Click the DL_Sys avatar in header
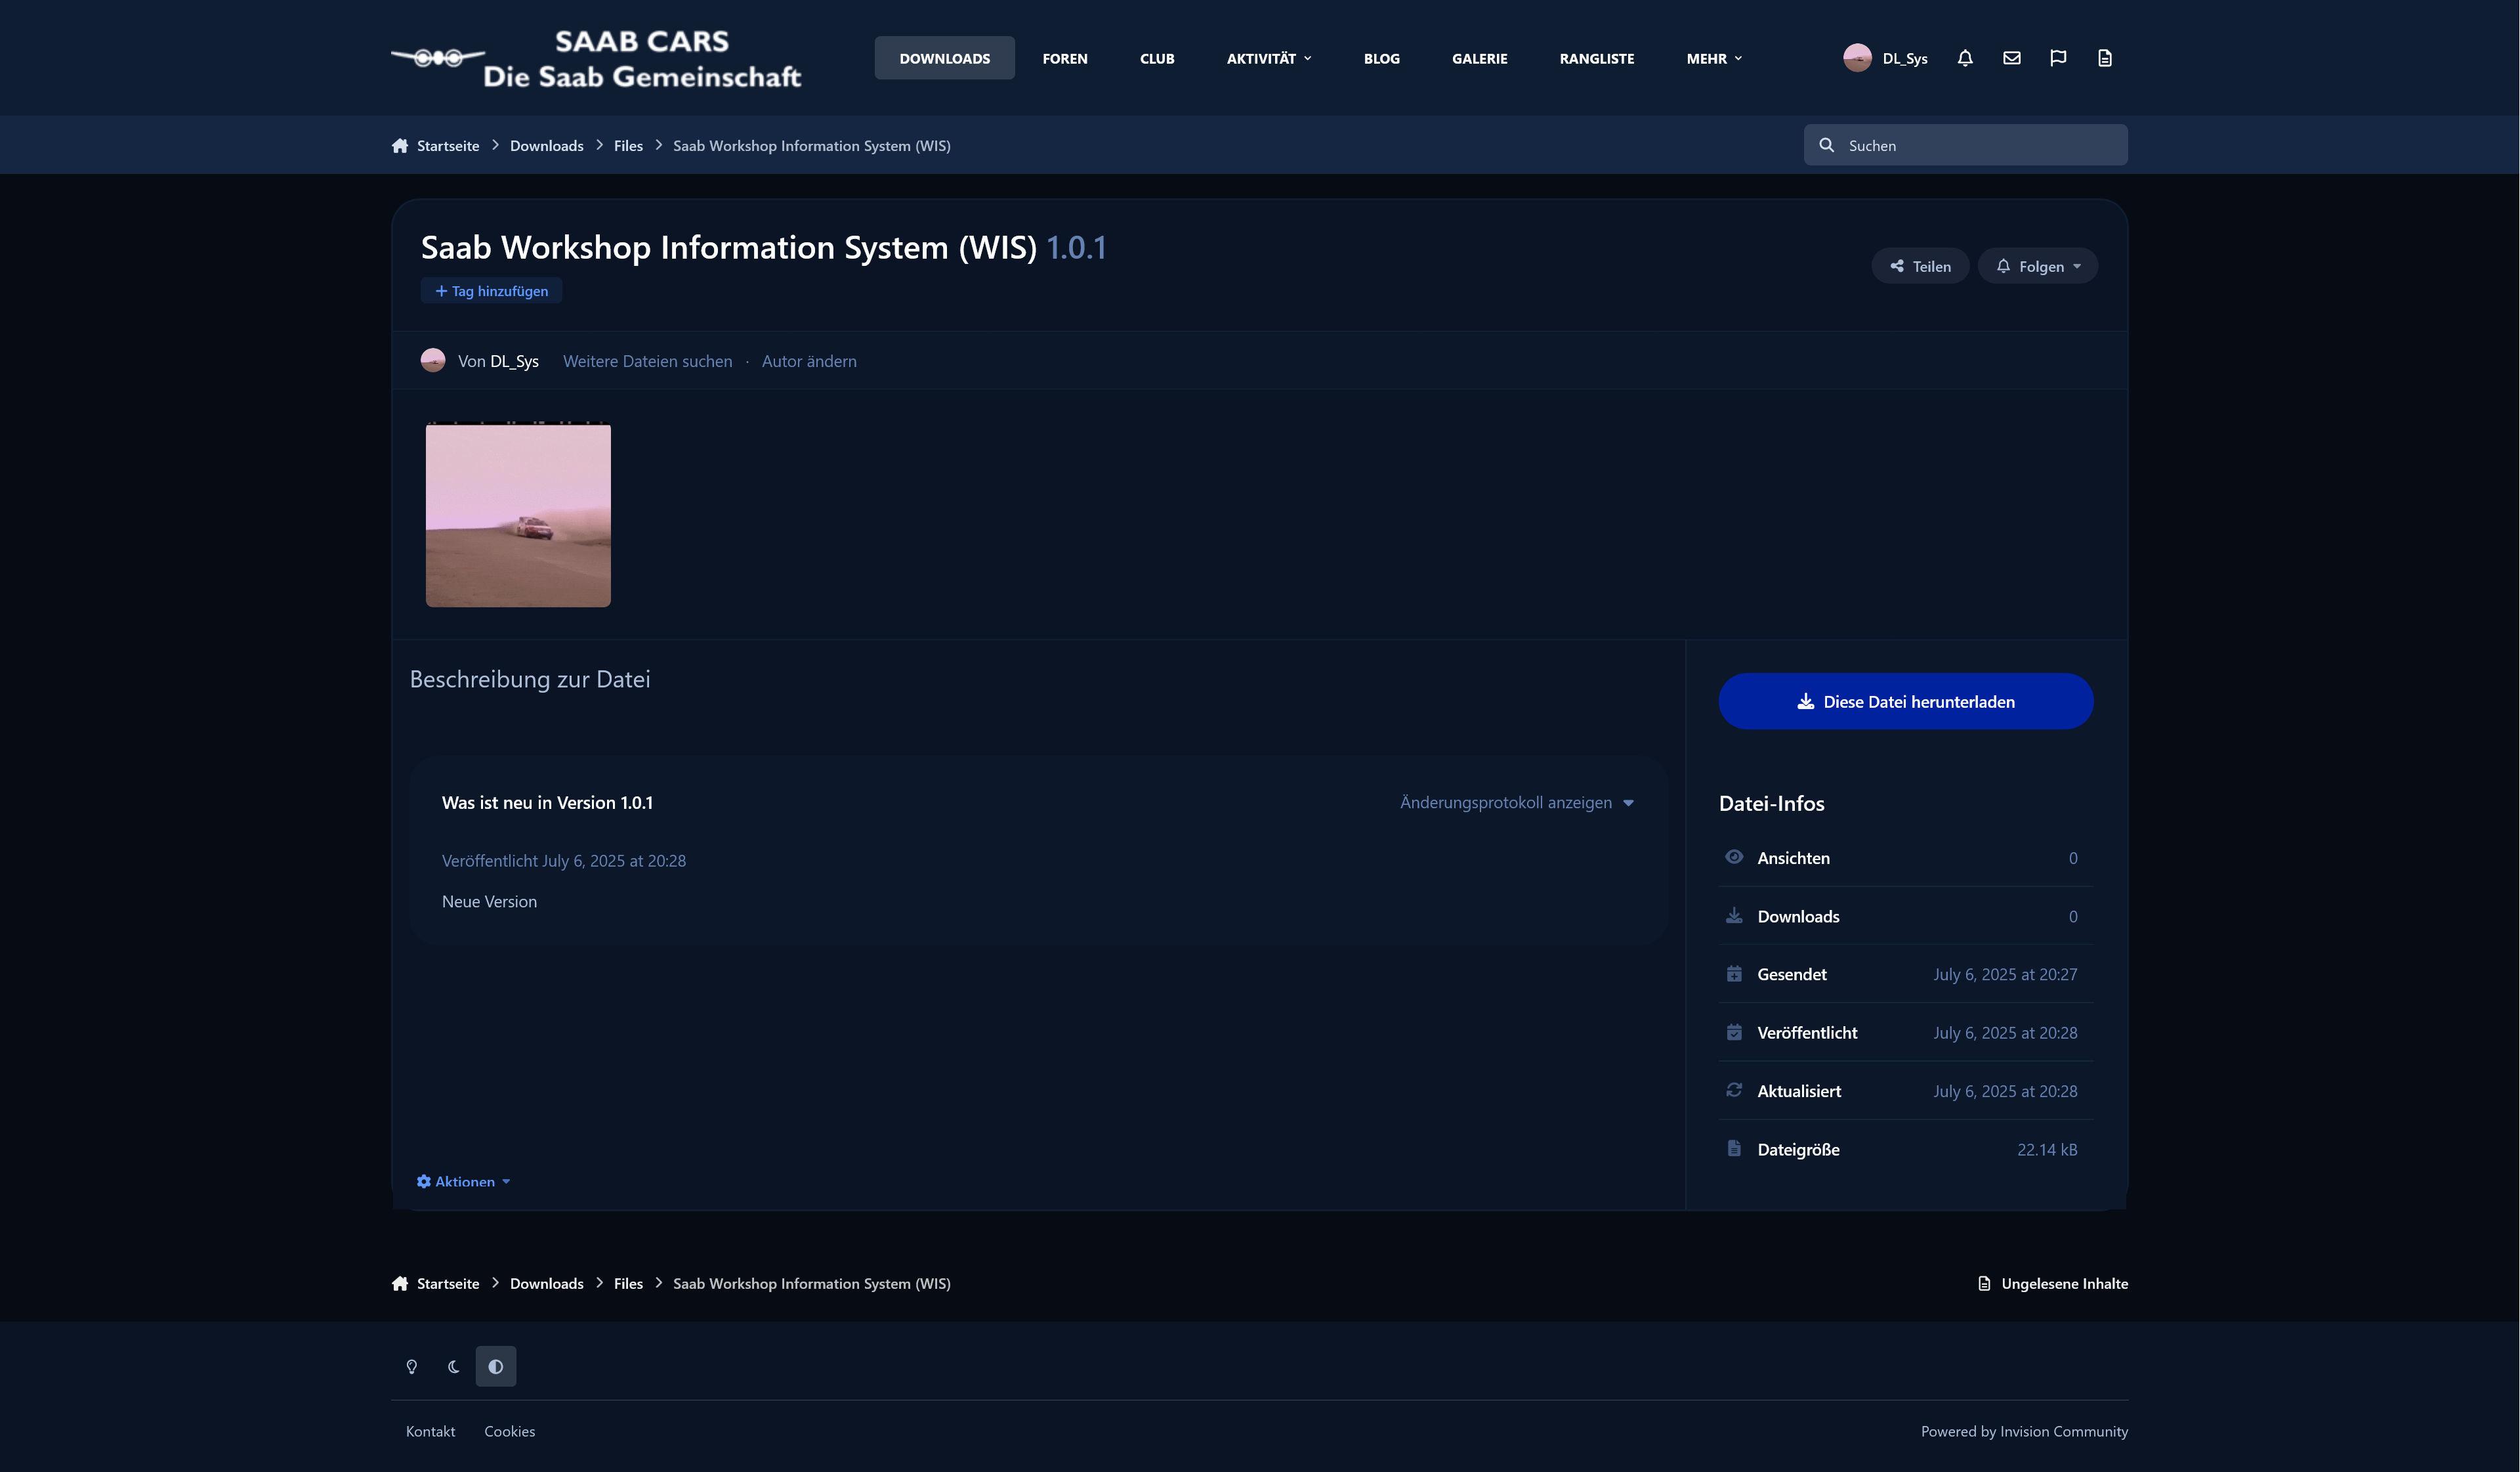 [1857, 58]
